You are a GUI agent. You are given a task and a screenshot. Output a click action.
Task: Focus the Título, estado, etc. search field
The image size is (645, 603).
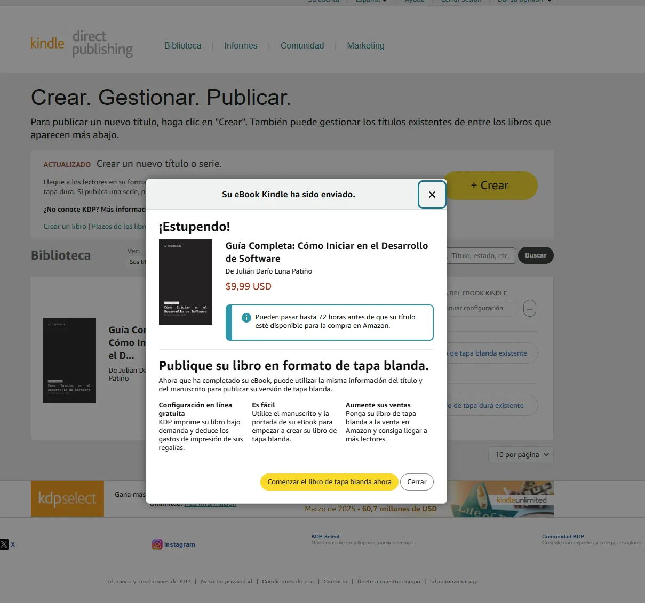pyautogui.click(x=481, y=255)
